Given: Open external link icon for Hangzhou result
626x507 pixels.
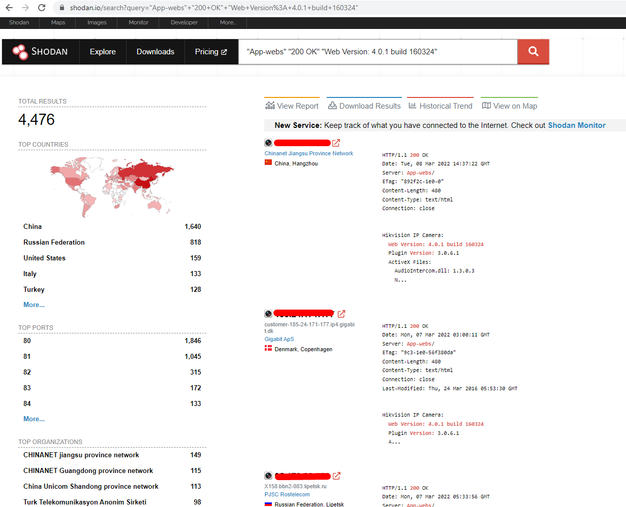Looking at the screenshot, I should click(336, 143).
